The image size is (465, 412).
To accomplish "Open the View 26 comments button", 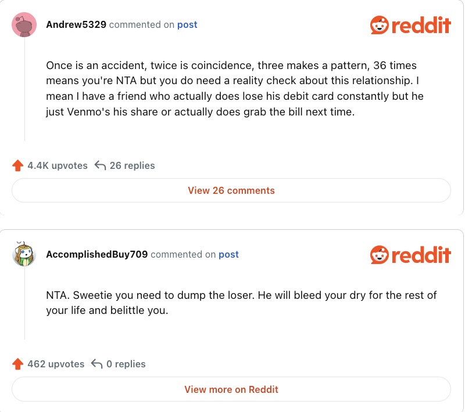I will 231,190.
